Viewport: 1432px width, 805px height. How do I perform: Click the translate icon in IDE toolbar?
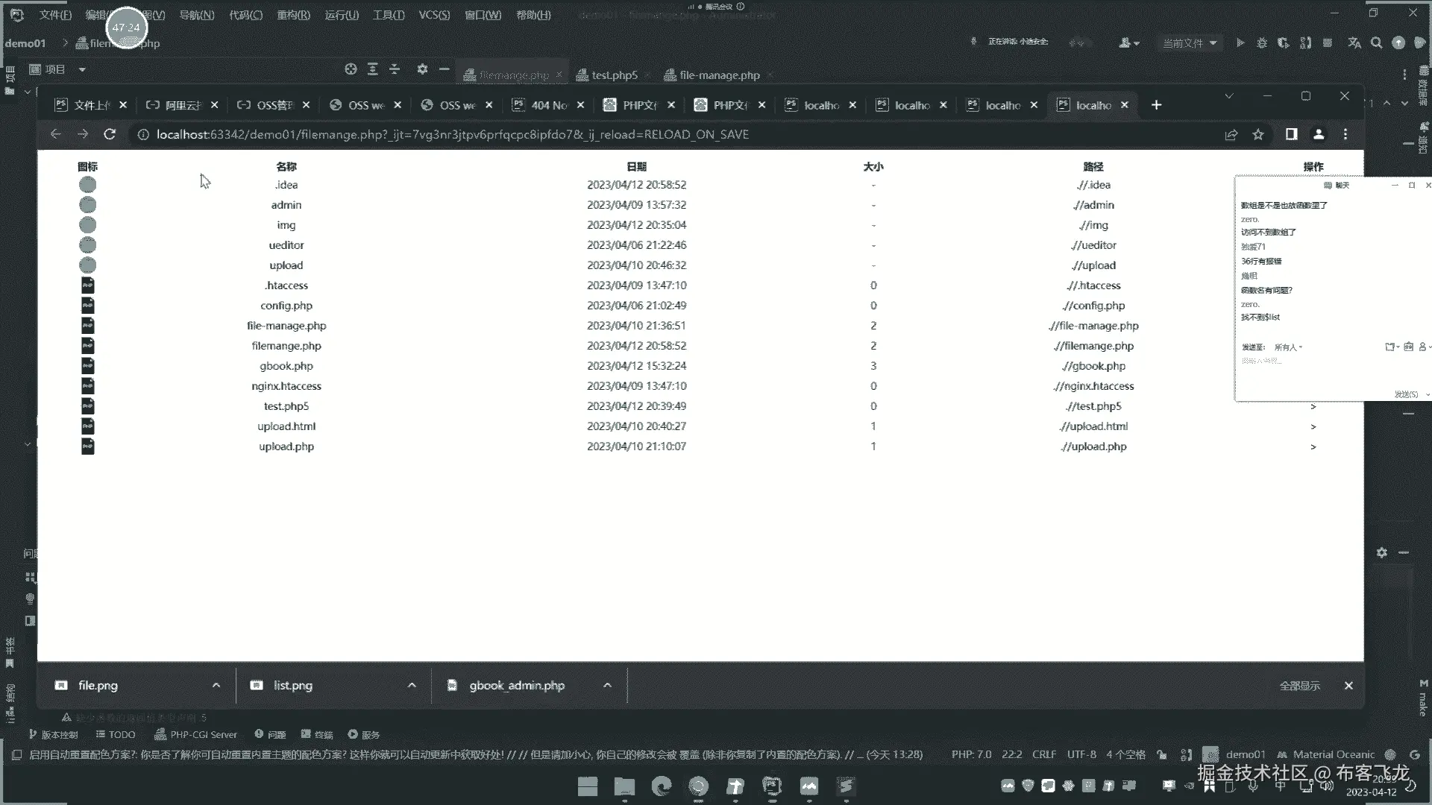click(x=1354, y=43)
